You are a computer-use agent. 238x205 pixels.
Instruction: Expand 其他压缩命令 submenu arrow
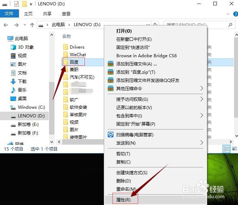[201, 88]
